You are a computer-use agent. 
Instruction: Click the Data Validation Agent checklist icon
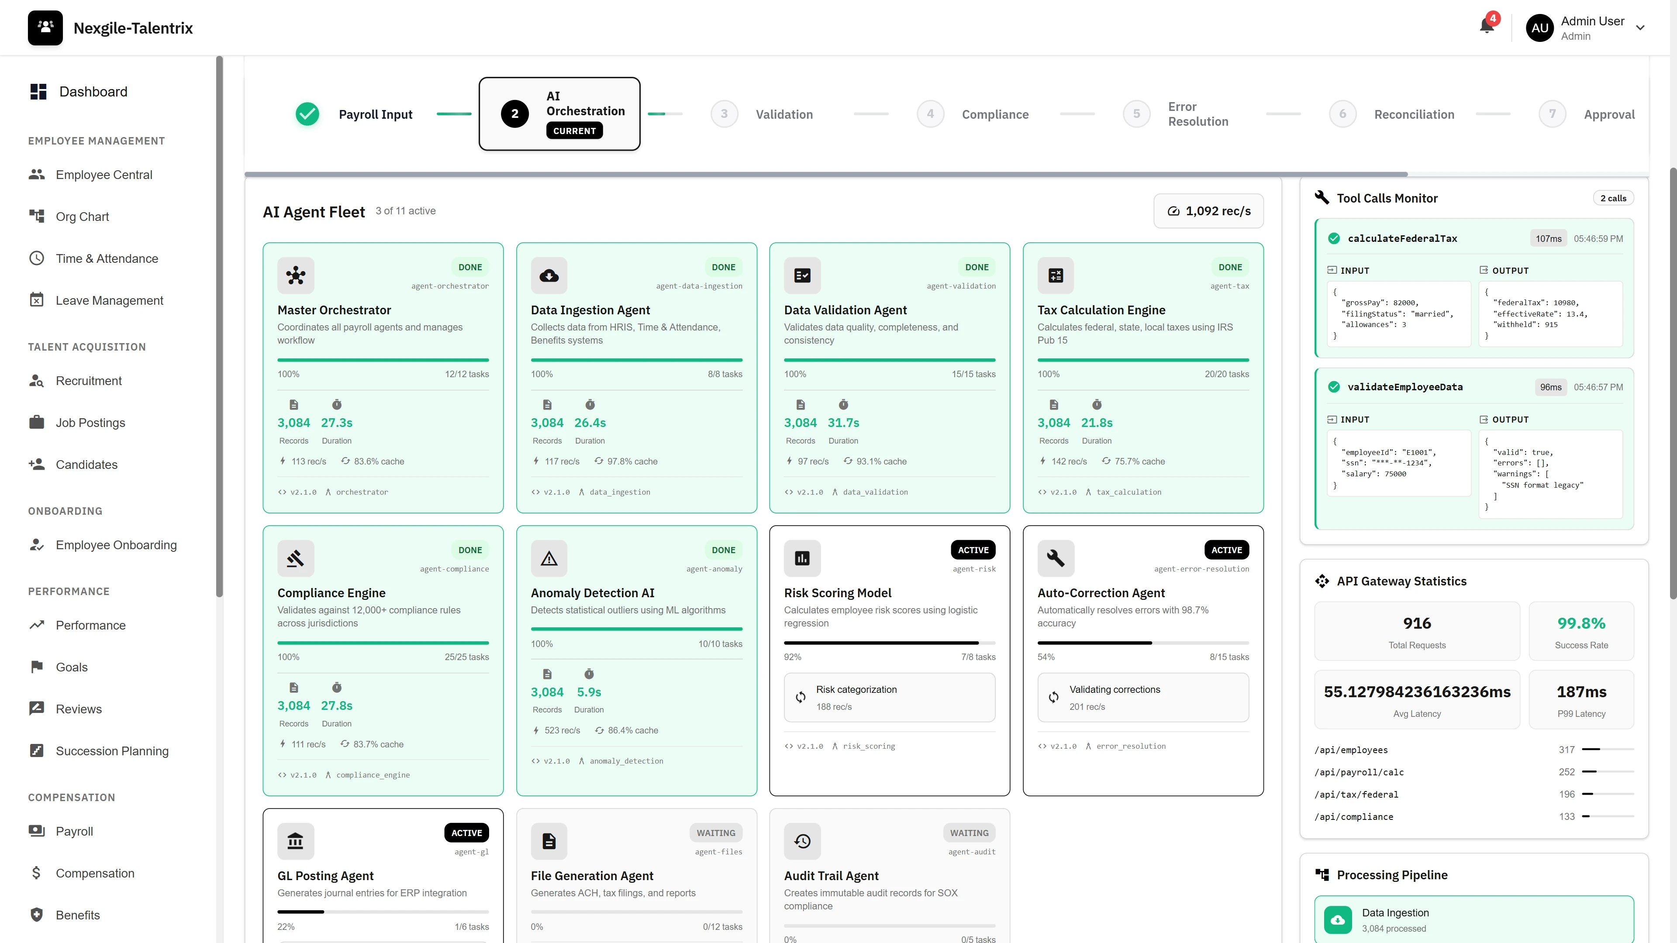tap(802, 275)
